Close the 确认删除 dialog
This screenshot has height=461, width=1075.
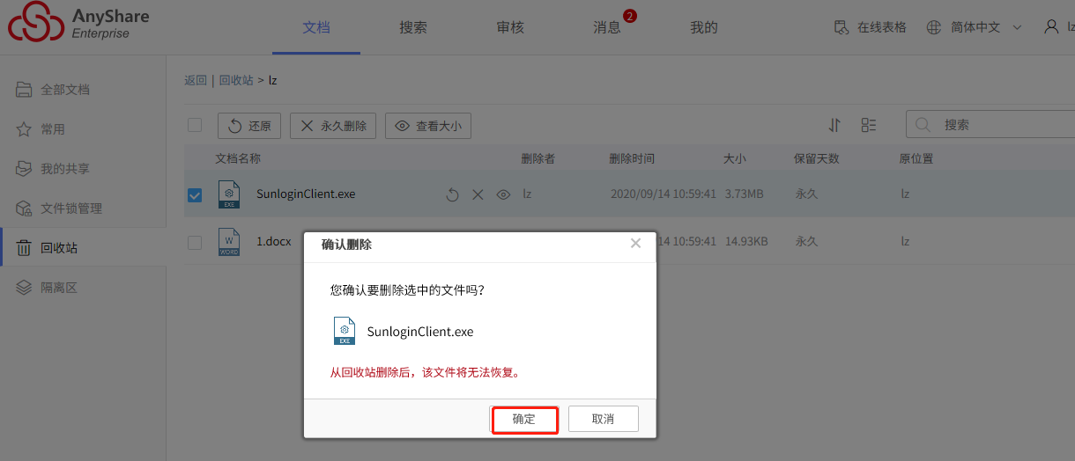635,244
